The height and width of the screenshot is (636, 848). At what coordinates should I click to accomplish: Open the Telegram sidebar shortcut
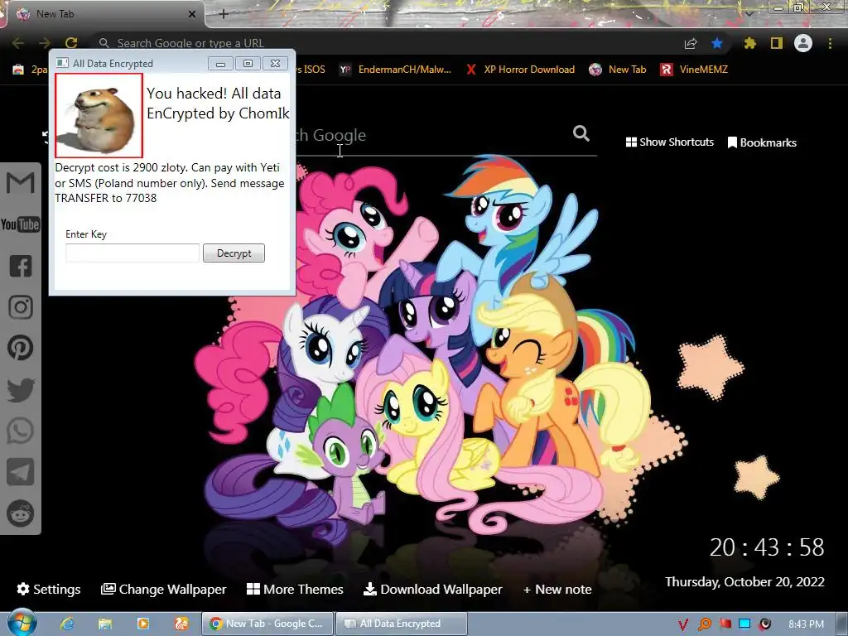[x=21, y=472]
